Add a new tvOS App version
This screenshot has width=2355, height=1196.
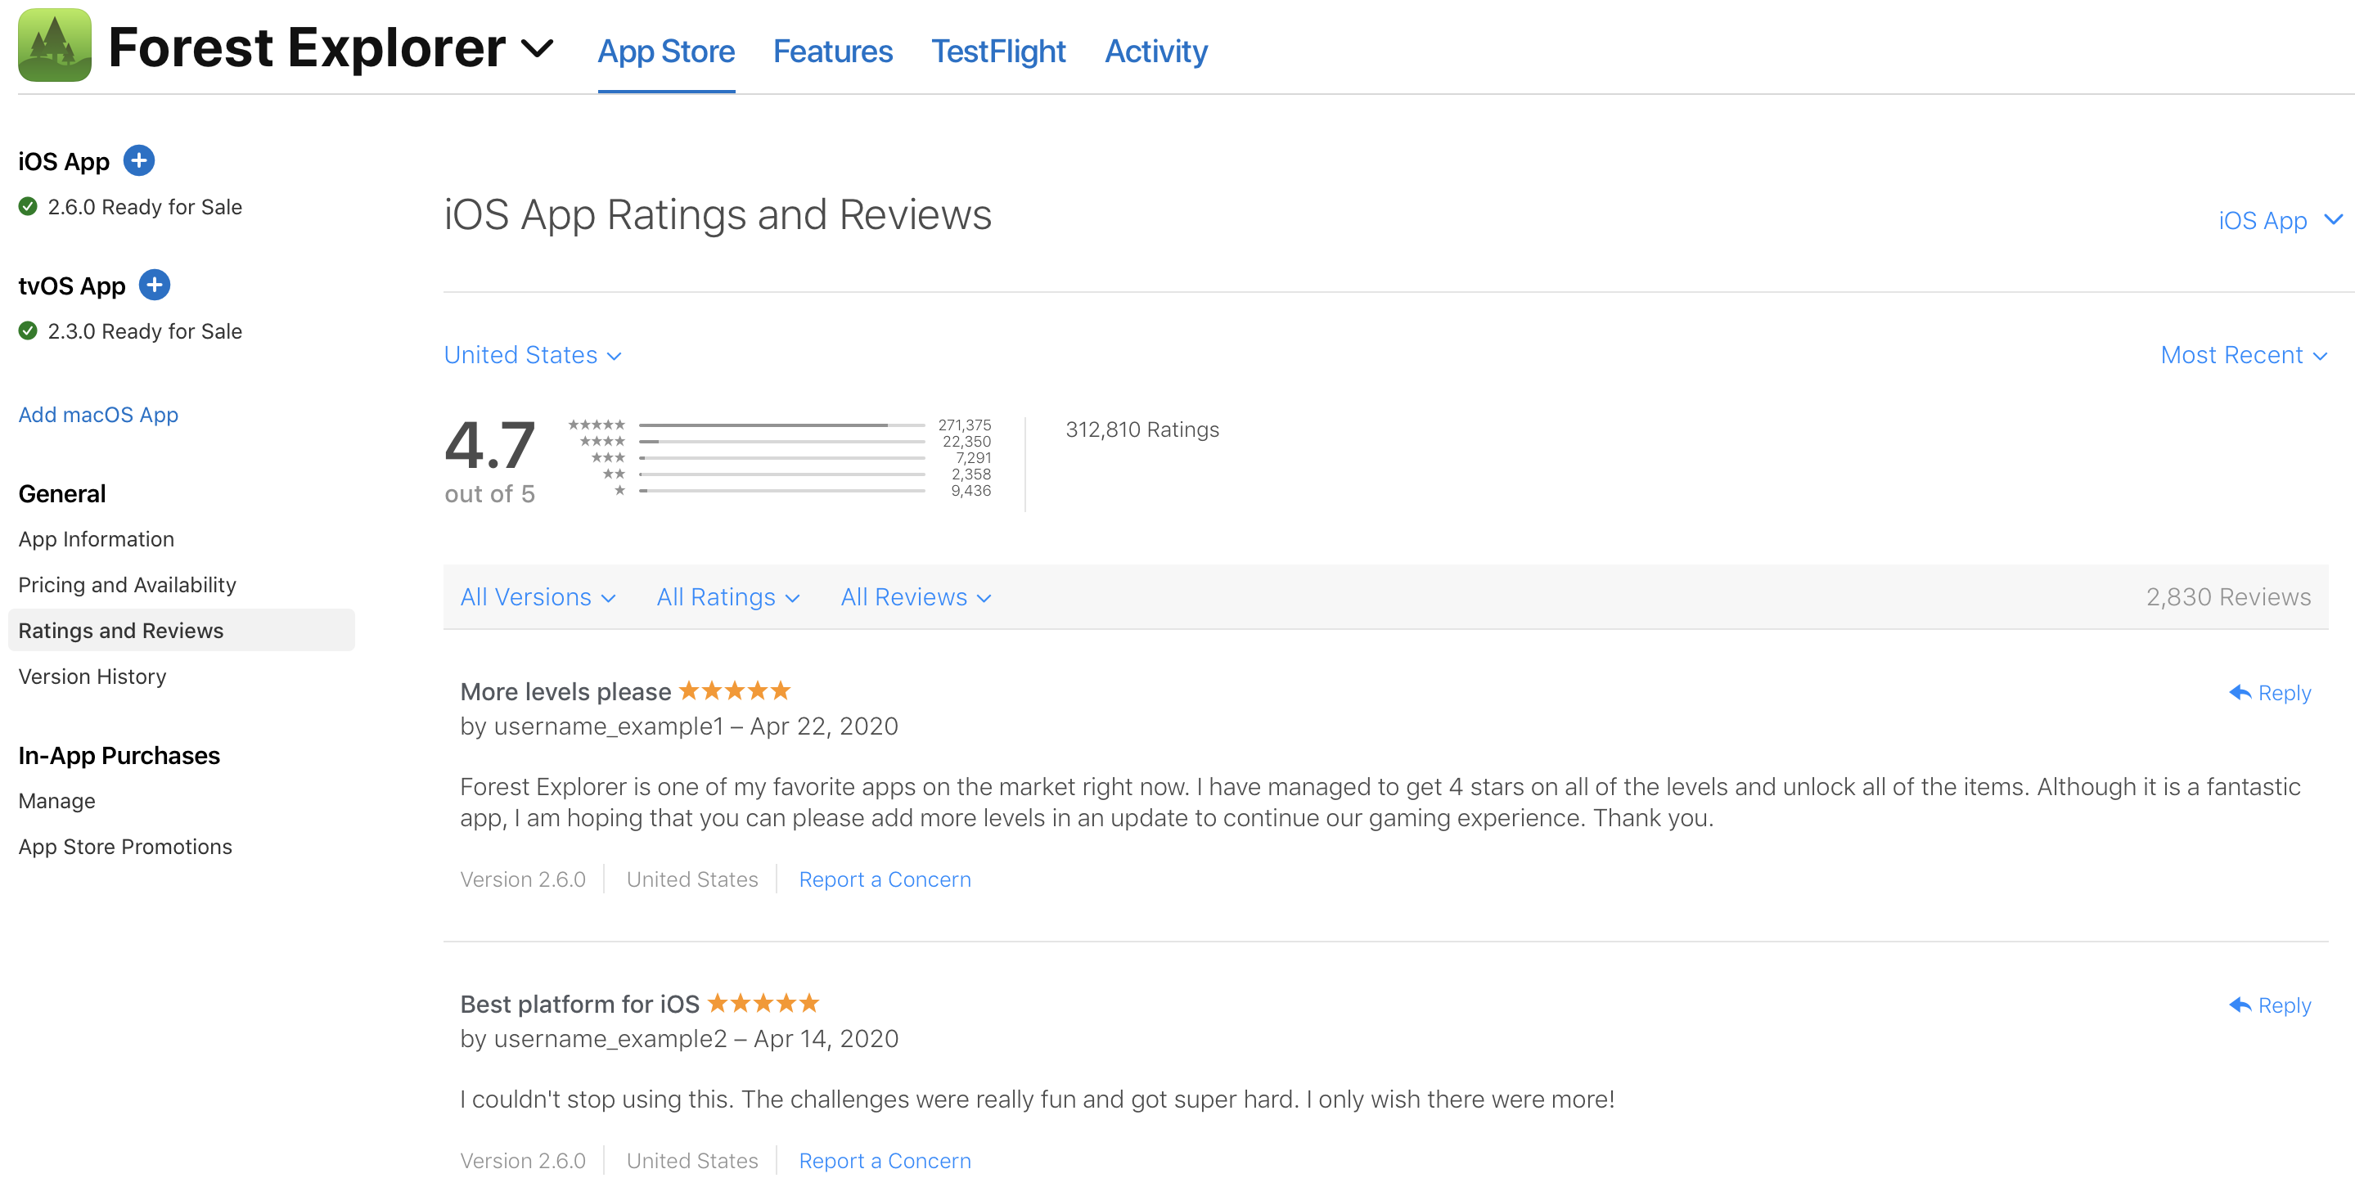[x=155, y=285]
